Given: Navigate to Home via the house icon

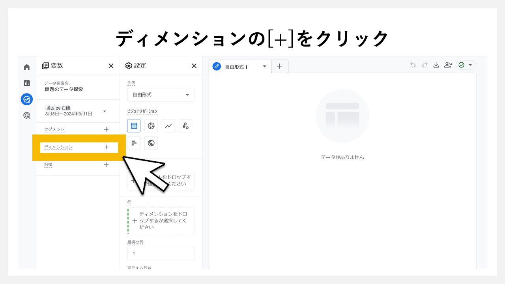Looking at the screenshot, I should click(26, 67).
